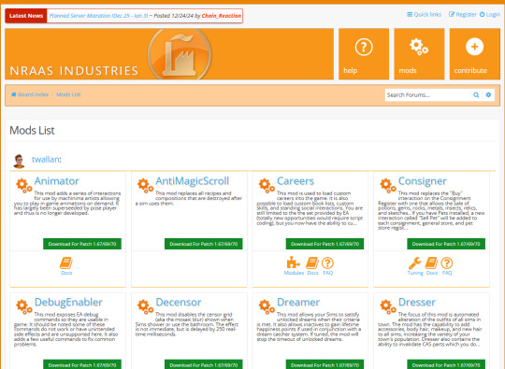This screenshot has height=369, width=505.
Task: Open the mods tile with gears
Action: [x=419, y=54]
